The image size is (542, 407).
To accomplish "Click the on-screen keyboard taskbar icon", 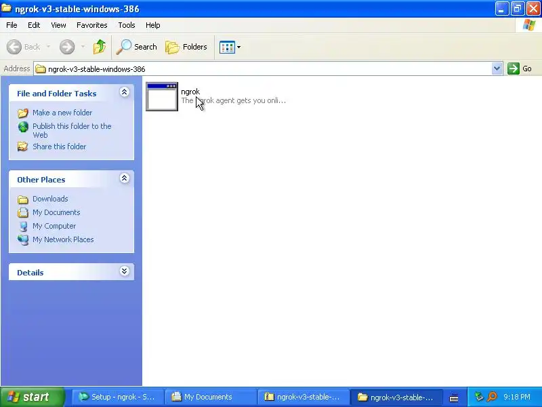I will coord(454,398).
